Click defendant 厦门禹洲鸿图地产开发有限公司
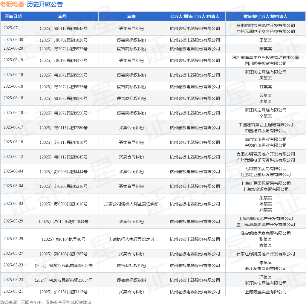This screenshot has width=306, height=305. 266,225
